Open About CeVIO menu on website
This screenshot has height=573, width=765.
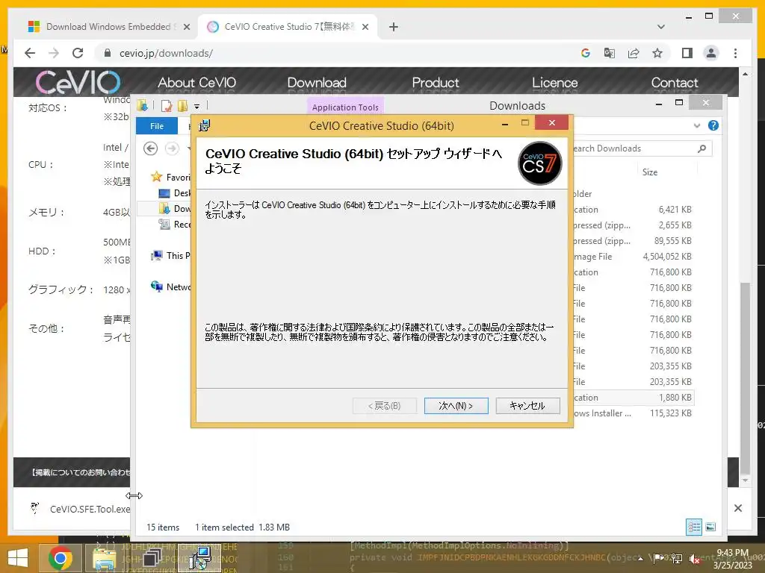(x=196, y=82)
